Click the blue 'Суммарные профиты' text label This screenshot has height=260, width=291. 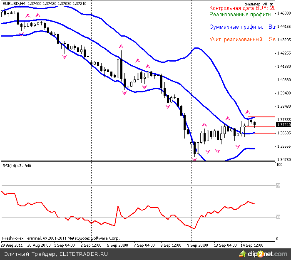pyautogui.click(x=236, y=27)
